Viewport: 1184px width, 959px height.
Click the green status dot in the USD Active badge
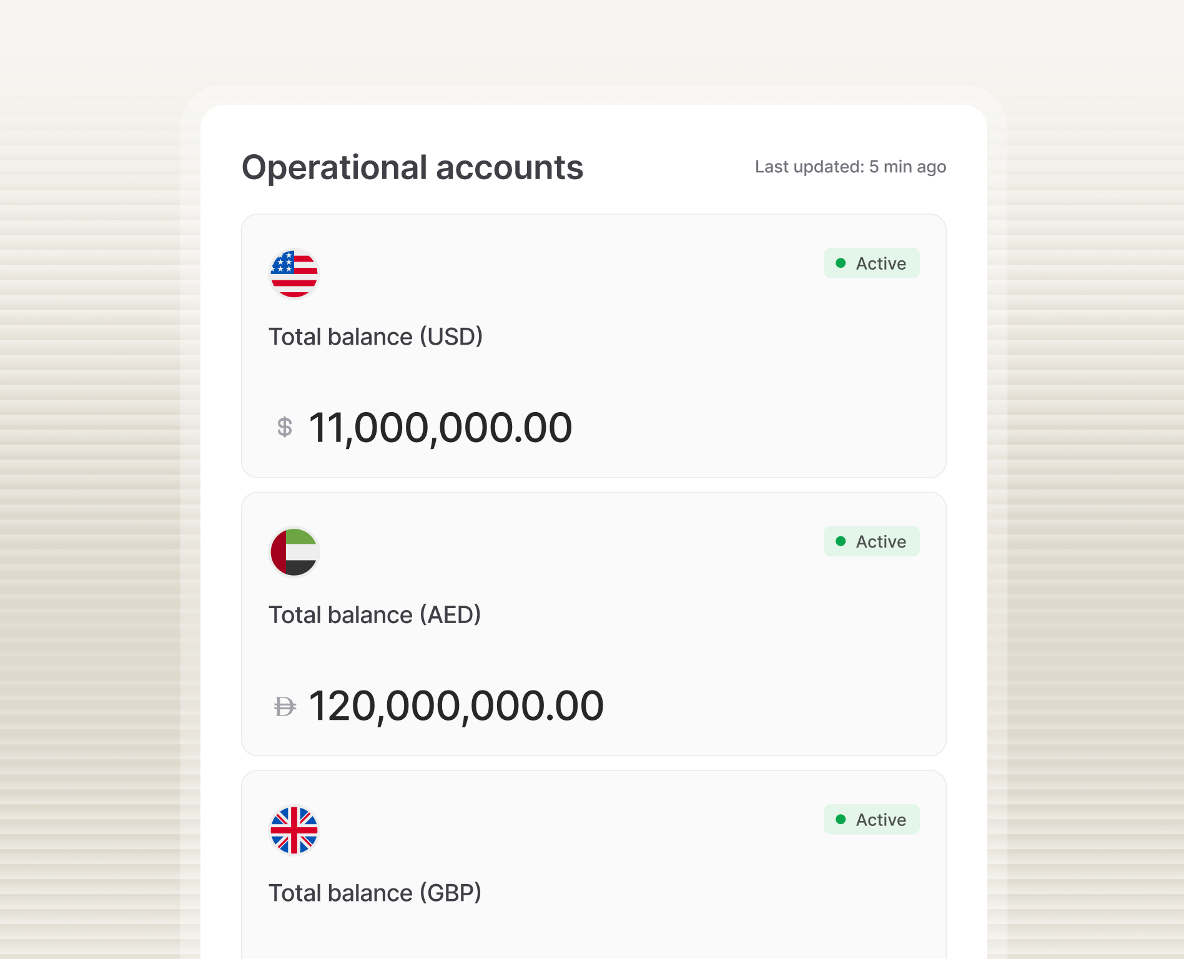click(842, 263)
